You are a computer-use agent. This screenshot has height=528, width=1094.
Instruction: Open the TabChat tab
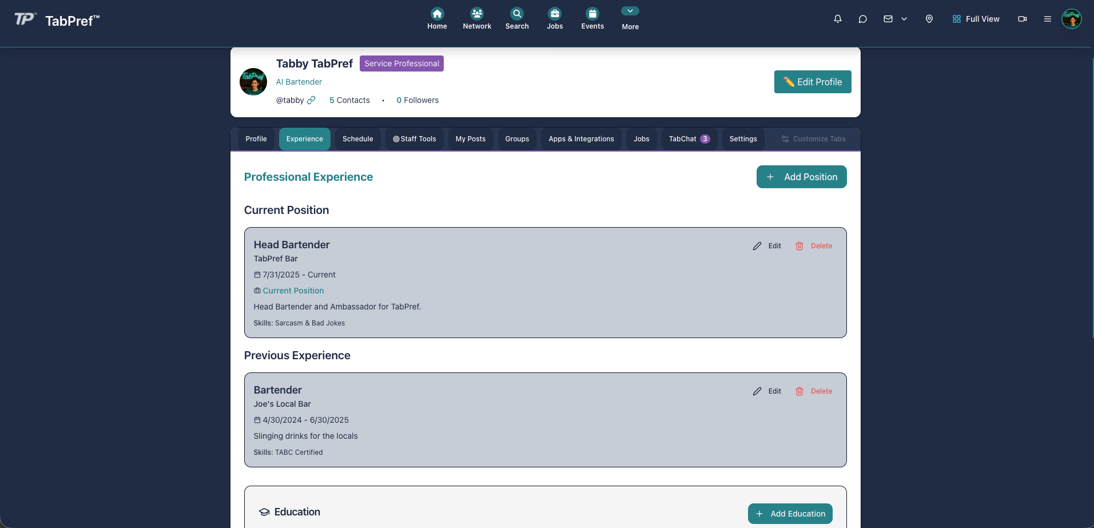point(689,139)
